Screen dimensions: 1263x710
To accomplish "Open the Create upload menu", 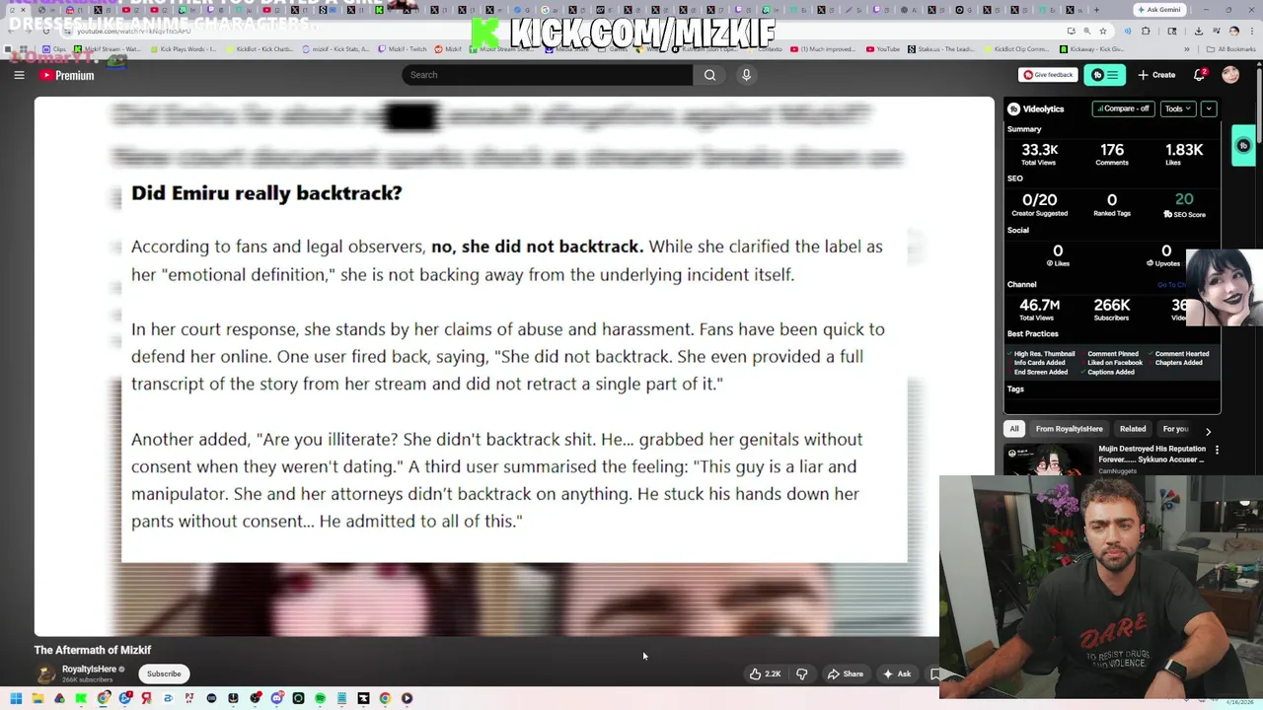I will click(x=1156, y=75).
